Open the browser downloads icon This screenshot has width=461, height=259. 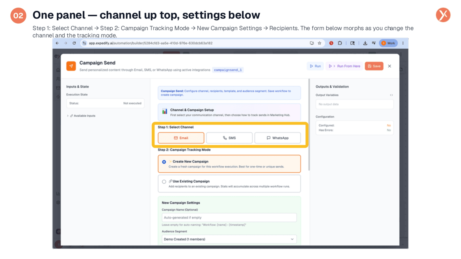point(365,43)
